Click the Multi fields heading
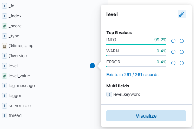The width and height of the screenshot is (194, 129). point(118,86)
